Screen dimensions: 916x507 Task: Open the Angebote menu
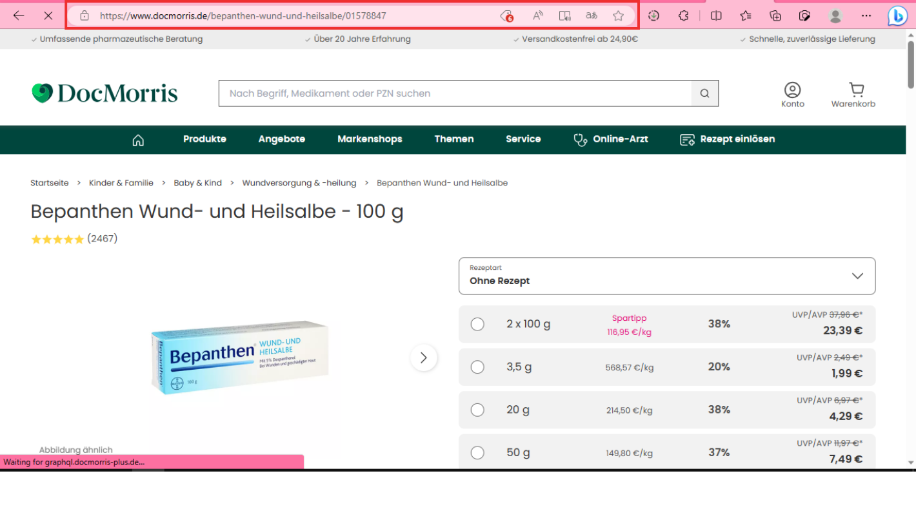[282, 139]
